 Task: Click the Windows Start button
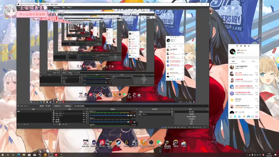pyautogui.click(x=2, y=155)
